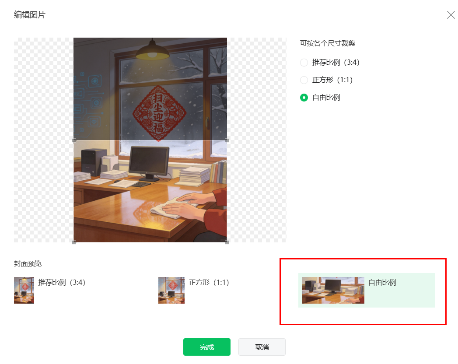
Task: Click the green 自由比例 radio circle
Action: [x=304, y=98]
